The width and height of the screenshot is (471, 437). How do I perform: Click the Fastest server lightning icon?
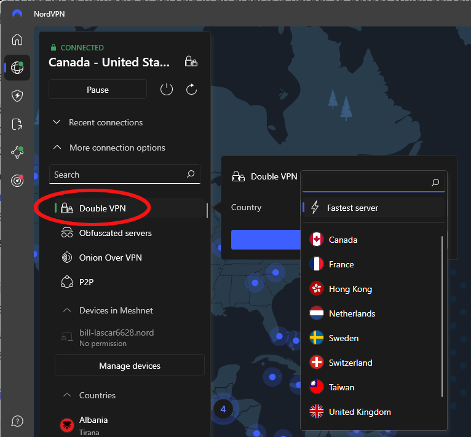(x=315, y=208)
